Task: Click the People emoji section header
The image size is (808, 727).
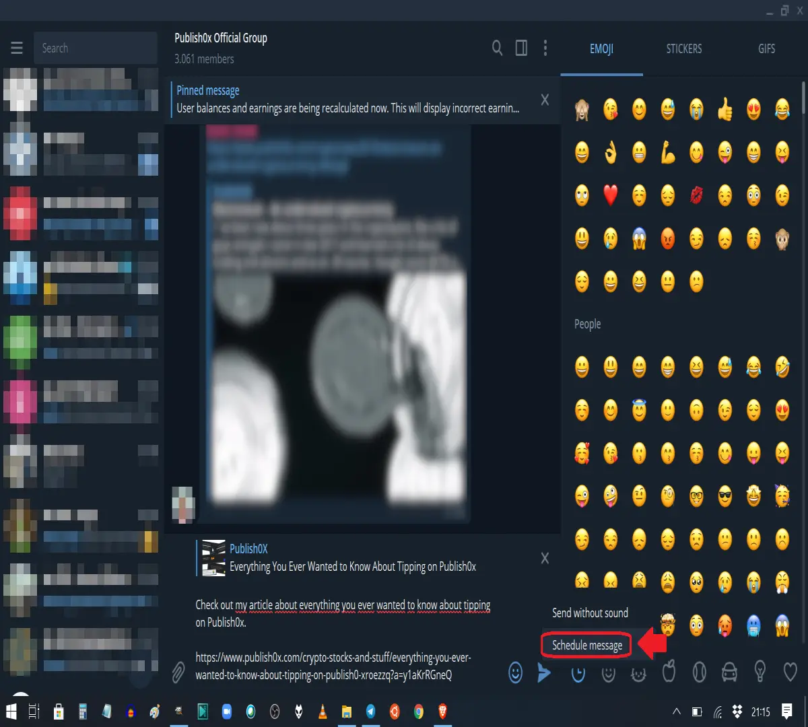Action: pos(587,324)
